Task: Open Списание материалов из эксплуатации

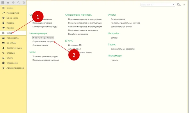Action: [x=85, y=27]
